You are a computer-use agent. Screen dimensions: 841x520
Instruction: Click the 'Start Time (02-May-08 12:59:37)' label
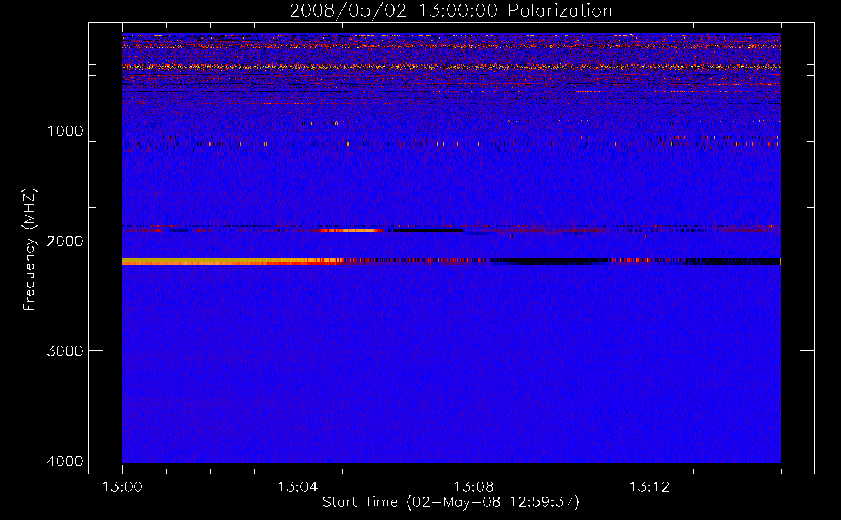451,502
